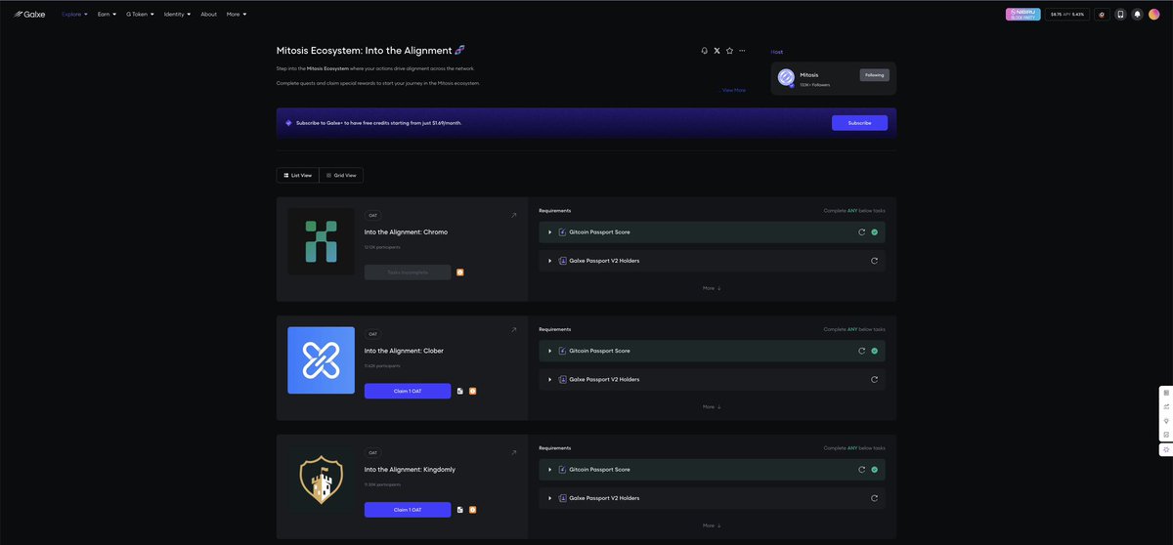Open the G Token menu
Viewport: 1173px width, 545px height.
pos(140,15)
